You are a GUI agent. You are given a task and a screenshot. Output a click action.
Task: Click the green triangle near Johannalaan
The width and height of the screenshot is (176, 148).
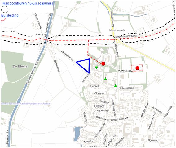[x=116, y=86]
